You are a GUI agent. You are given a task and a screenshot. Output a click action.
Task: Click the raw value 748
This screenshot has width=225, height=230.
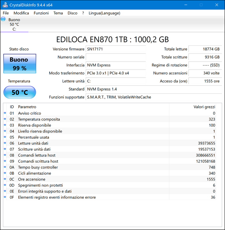(212, 167)
